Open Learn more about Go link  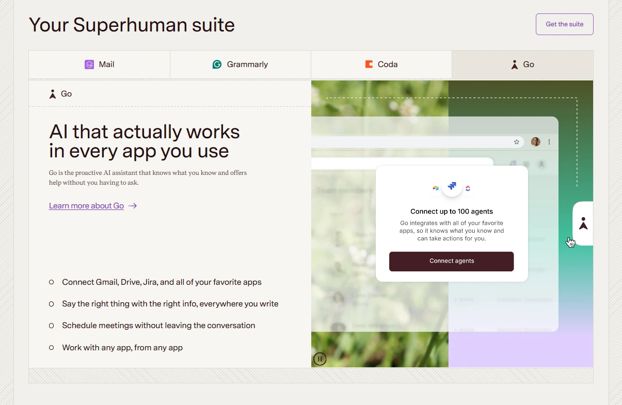[x=86, y=206]
